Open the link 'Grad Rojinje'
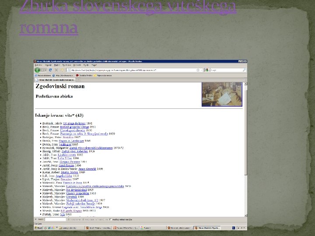This screenshot has width=315, height=236. point(66,165)
